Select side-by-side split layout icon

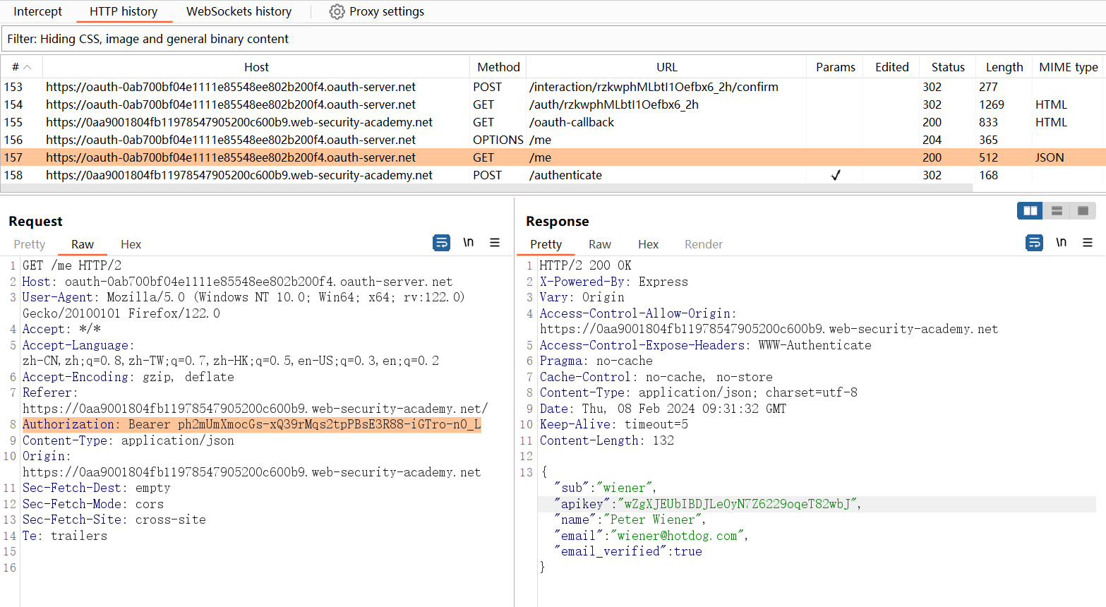(x=1030, y=210)
